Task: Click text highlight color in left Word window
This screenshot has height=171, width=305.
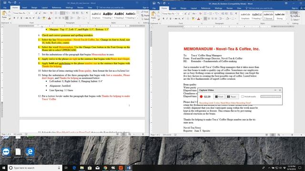Action: (44, 18)
